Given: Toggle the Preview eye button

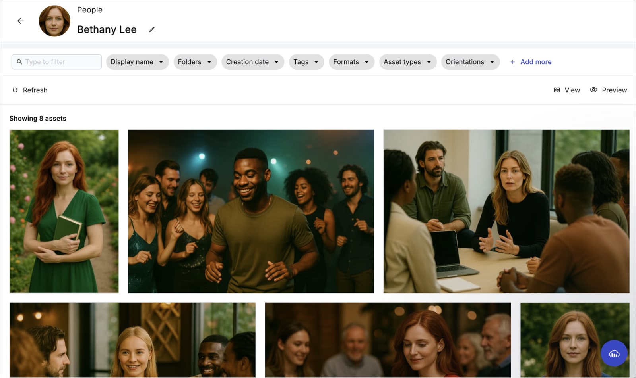Looking at the screenshot, I should pos(608,90).
